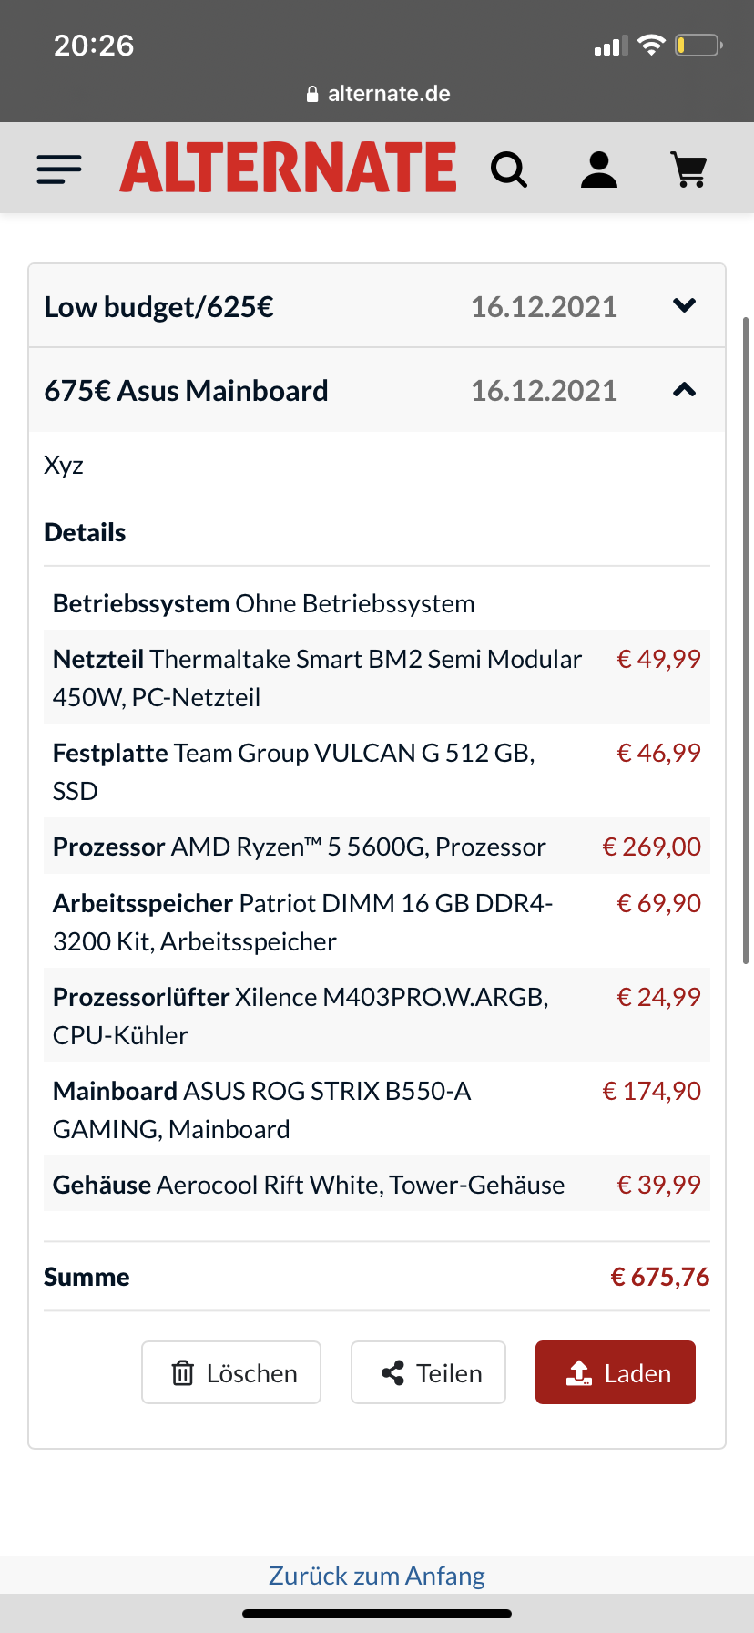Screen dimensions: 754x1633
Task: Delete configuration with Löschen button
Action: click(231, 1372)
